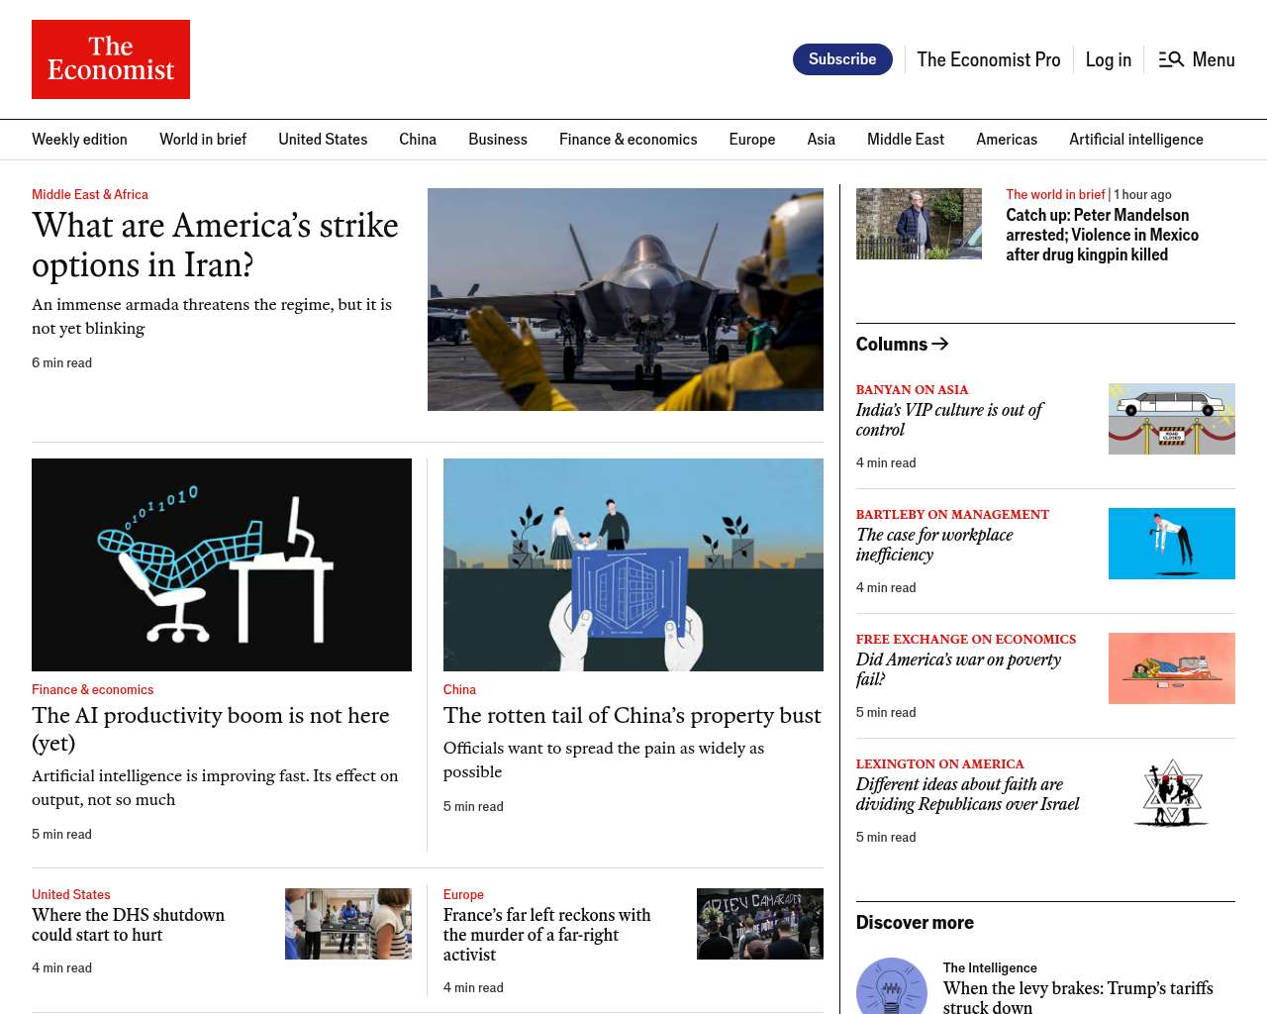Screen dimensions: 1267x1014
Task: Open the Middle East nav item
Action: pos(905,140)
